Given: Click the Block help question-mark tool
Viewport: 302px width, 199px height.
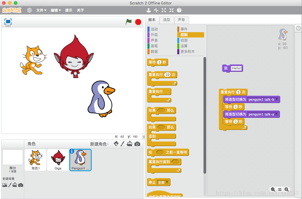Looking at the screenshot, I should pyautogui.click(x=179, y=10).
